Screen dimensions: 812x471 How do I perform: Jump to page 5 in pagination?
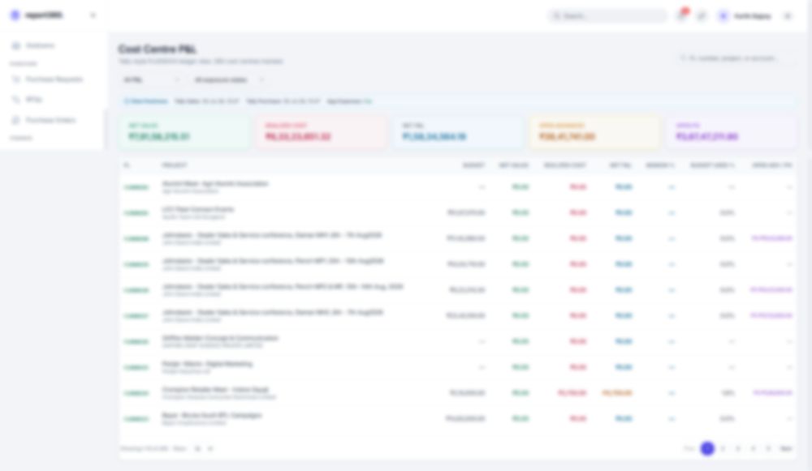[768, 449]
